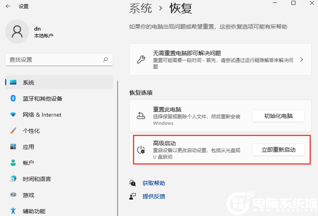
Task: Open 蓝牙和其他设备 settings
Action: 59,99
